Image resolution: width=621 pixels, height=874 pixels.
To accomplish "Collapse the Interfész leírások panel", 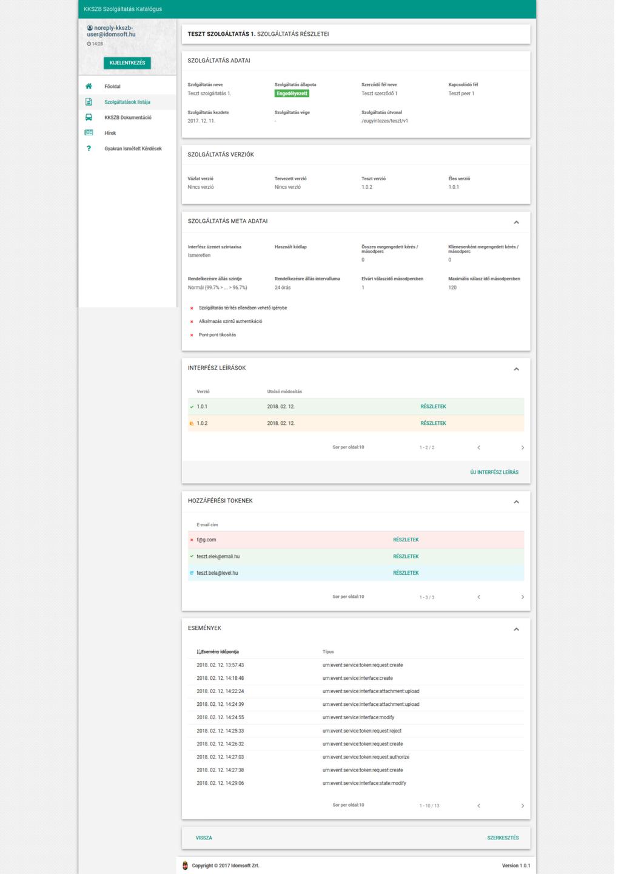I will tap(517, 369).
